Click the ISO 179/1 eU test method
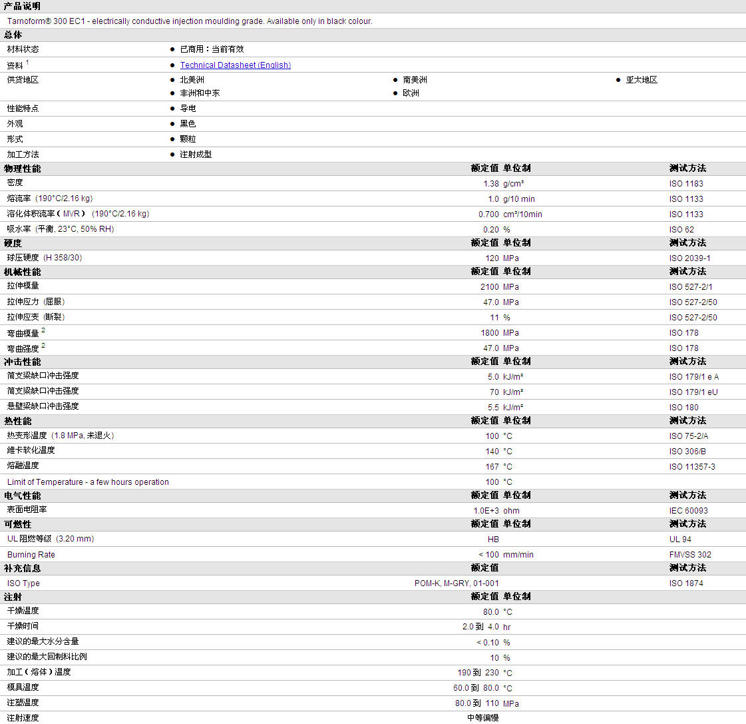 click(x=693, y=392)
